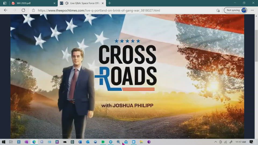Click the browser Back arrow

pyautogui.click(x=6, y=10)
